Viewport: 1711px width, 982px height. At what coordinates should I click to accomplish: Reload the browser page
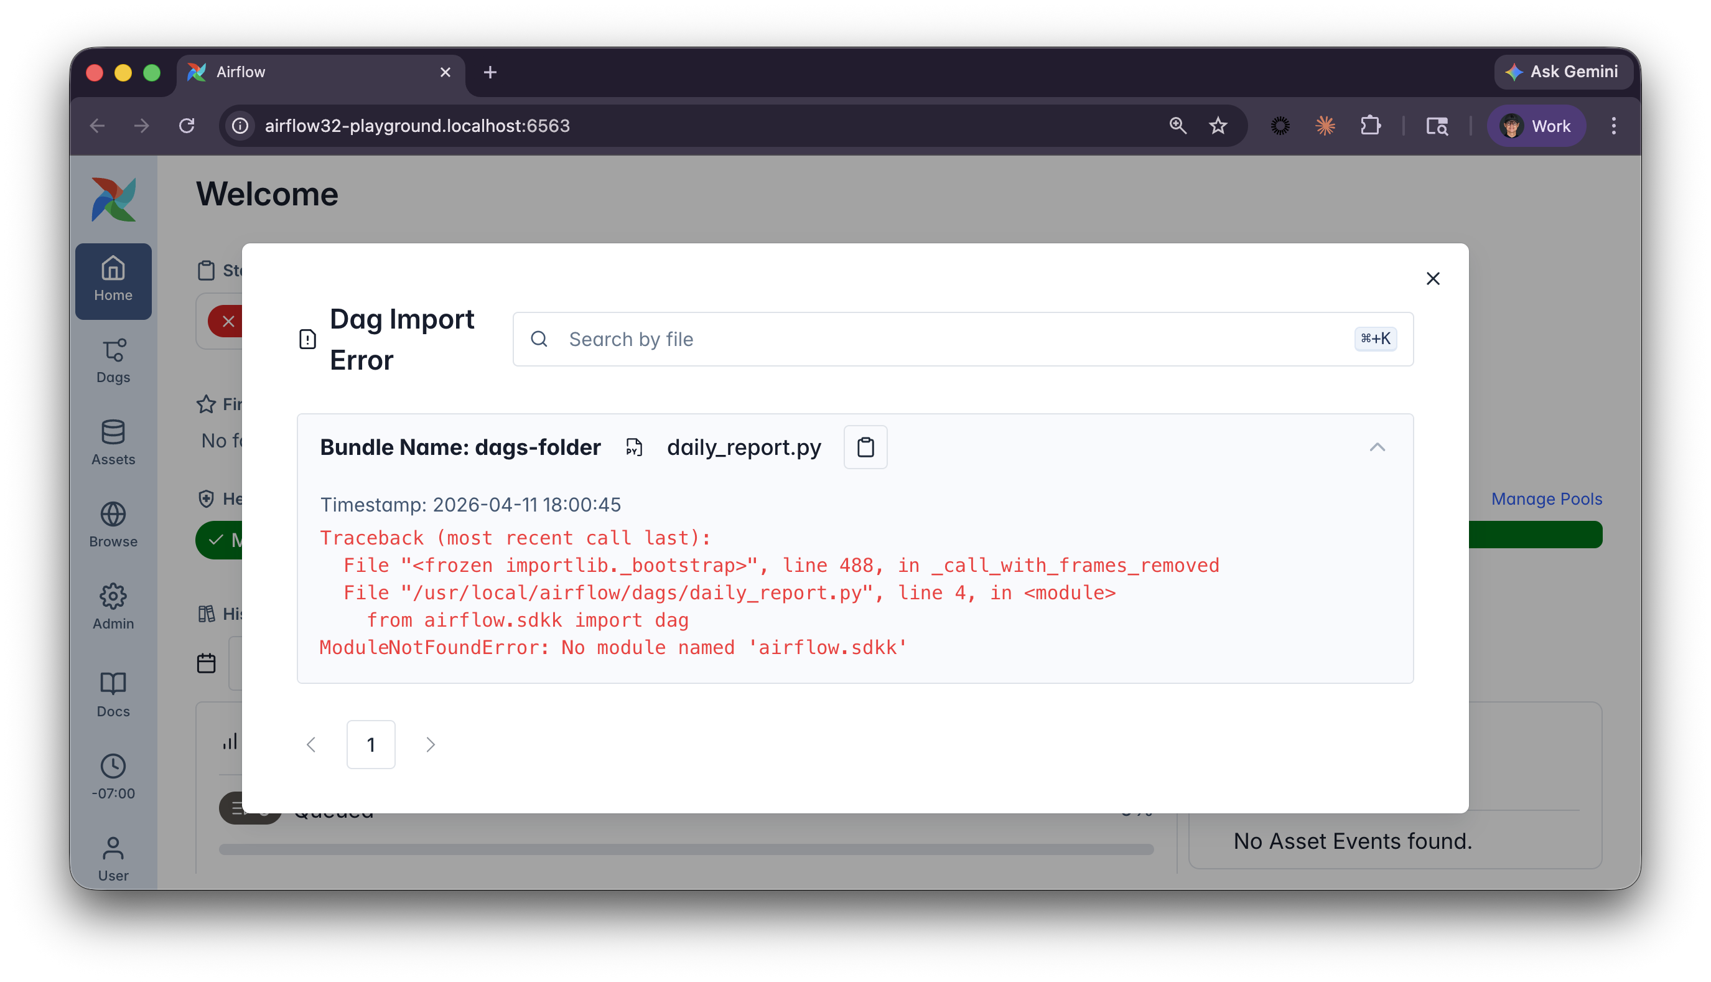pyautogui.click(x=187, y=126)
